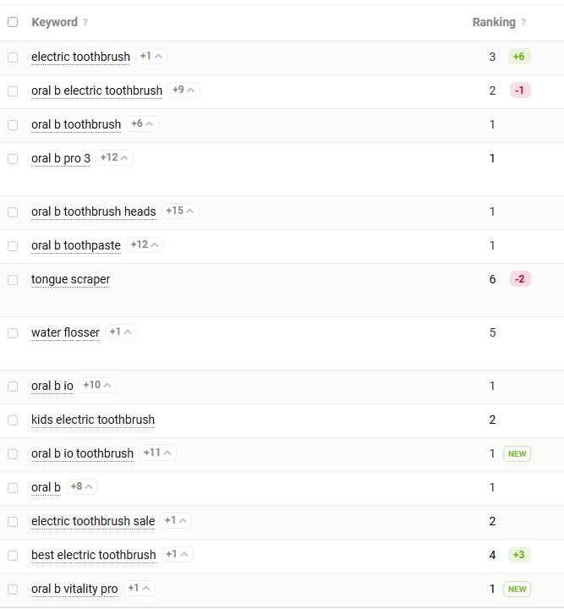This screenshot has width=564, height=609.
Task: Tick the kids electric toothbrush checkbox
Action: [x=13, y=420]
